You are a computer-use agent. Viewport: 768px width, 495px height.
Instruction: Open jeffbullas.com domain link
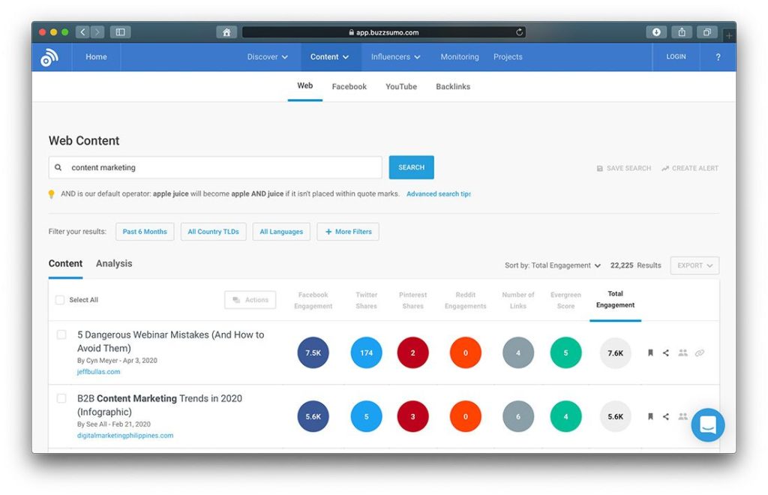(98, 371)
